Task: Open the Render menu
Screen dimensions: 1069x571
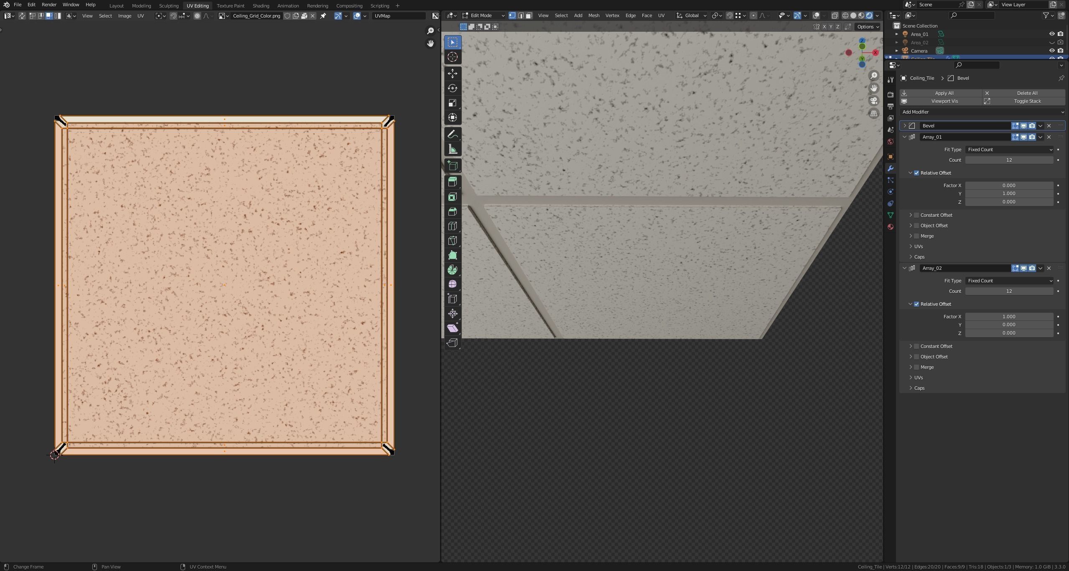Action: tap(49, 5)
